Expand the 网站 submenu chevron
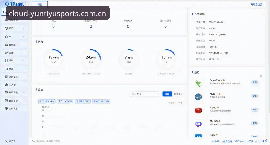This screenshot has width=270, height=145. 23,28
